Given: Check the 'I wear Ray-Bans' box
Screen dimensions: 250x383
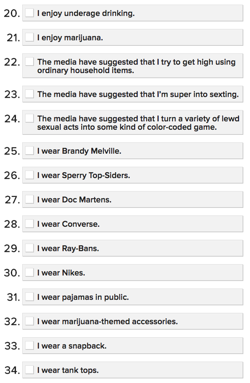Looking at the screenshot, I should pyautogui.click(x=29, y=248).
